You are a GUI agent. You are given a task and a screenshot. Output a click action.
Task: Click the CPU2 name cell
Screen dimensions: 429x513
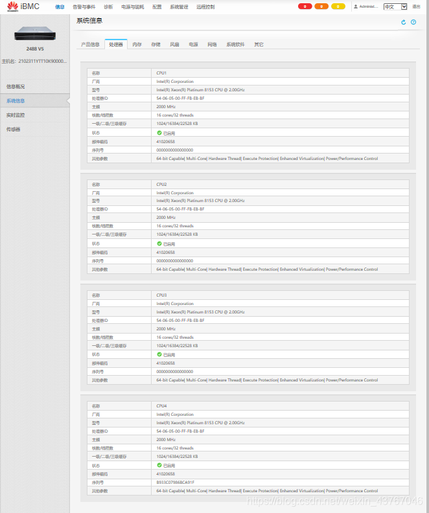280,184
